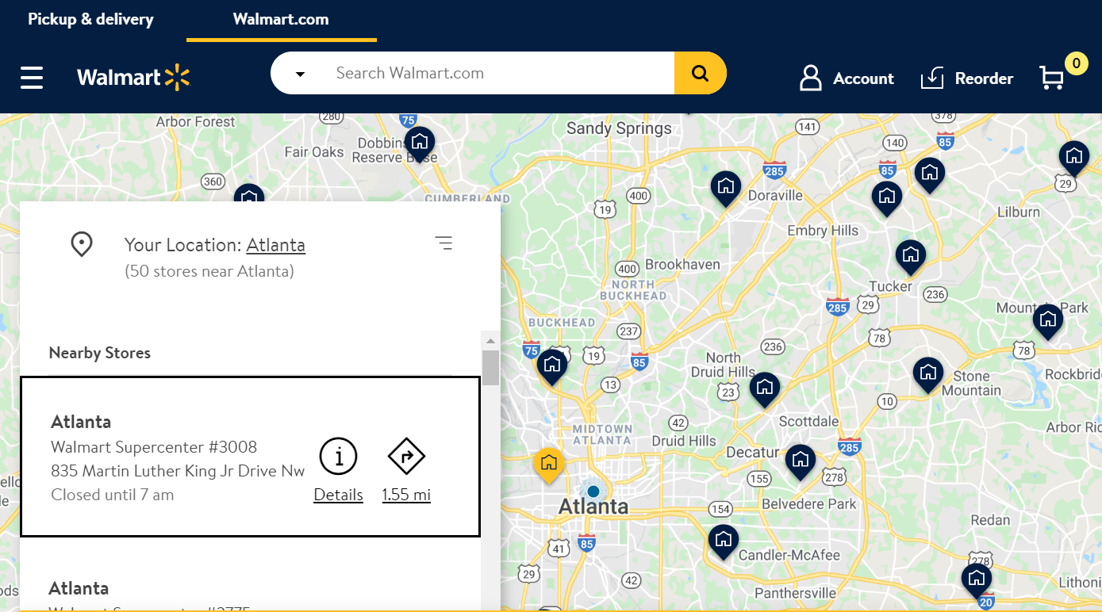Select store pin below I-85 shield at top right
Screen dimensions: 1102x612
929,174
